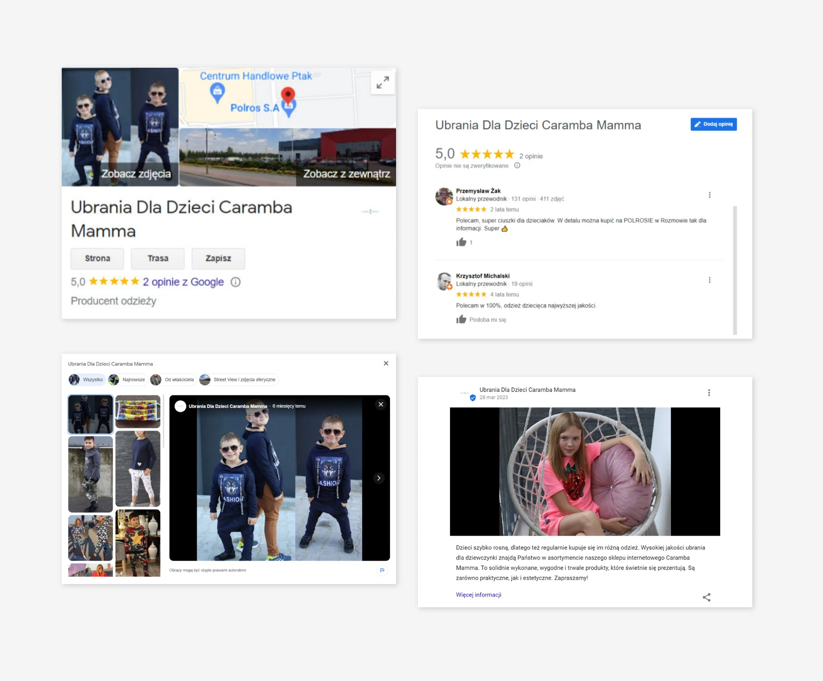Close the photo gallery panel with the X
This screenshot has height=681, width=823.
[x=386, y=363]
